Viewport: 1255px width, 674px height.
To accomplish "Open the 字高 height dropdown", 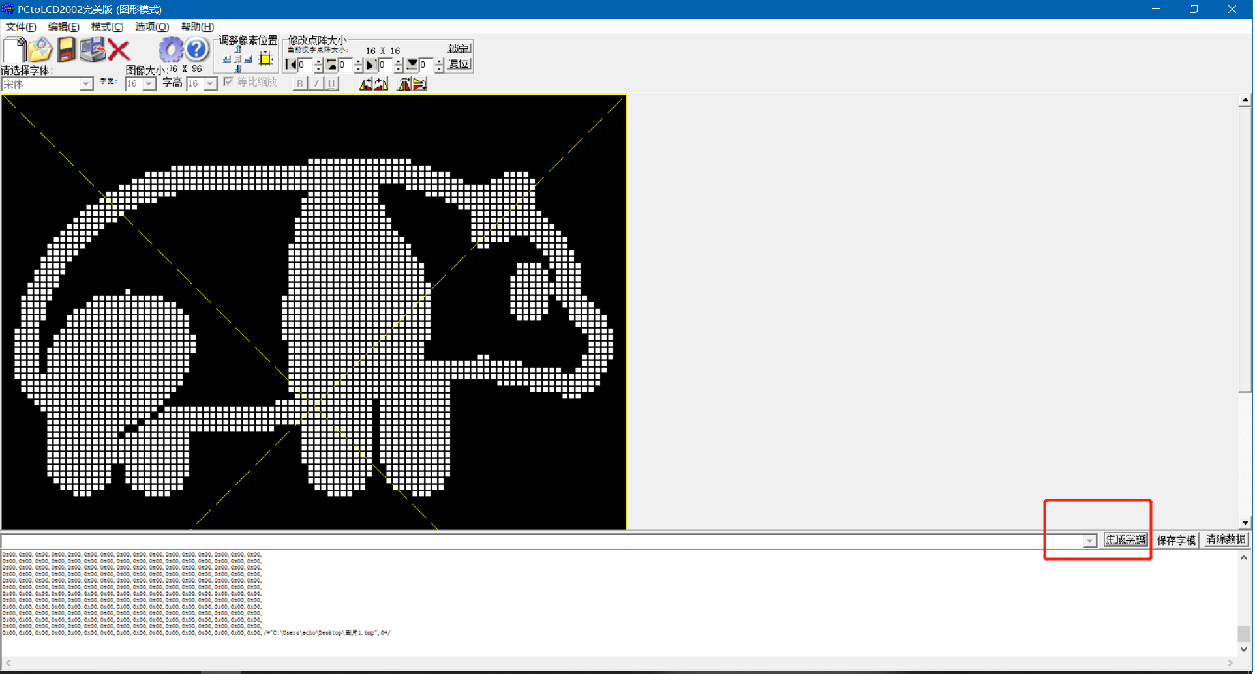I will (x=210, y=84).
